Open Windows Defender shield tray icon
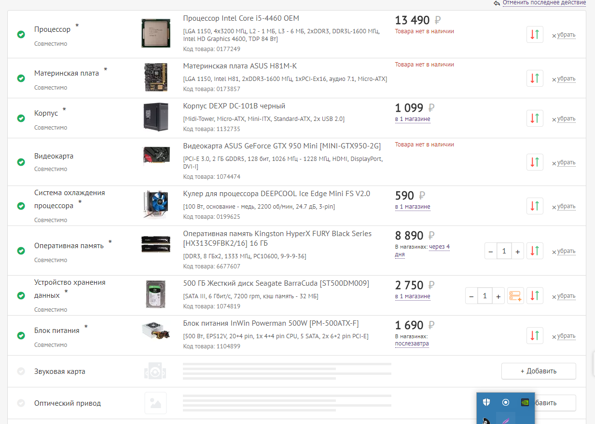Image resolution: width=595 pixels, height=424 pixels. coord(487,402)
